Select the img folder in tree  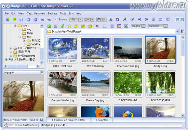pos(27,29)
